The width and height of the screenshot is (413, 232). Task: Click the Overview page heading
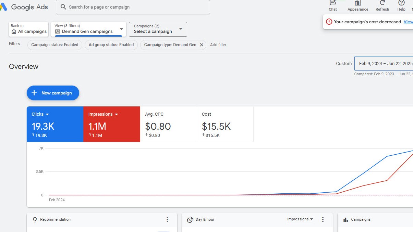point(24,66)
